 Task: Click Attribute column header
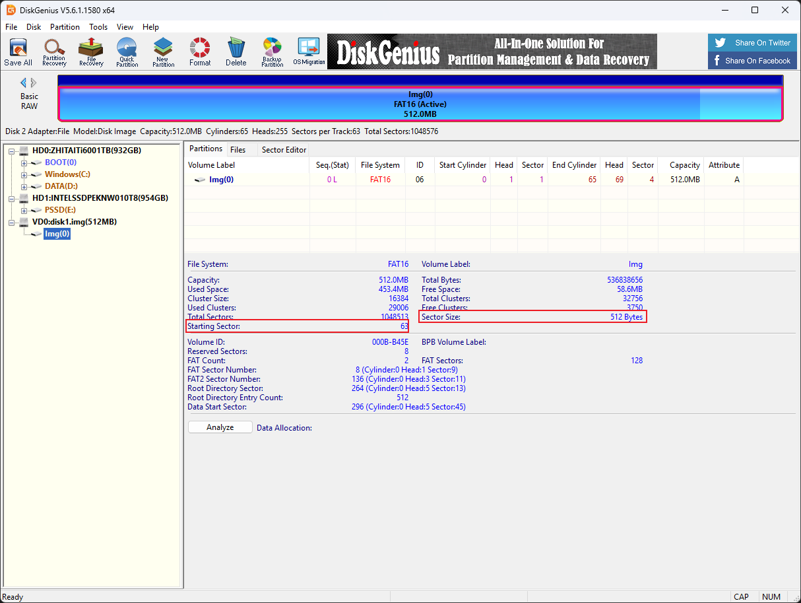[x=724, y=165]
